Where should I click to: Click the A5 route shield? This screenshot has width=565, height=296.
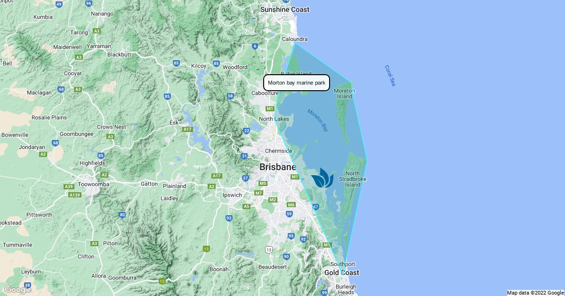(247, 206)
